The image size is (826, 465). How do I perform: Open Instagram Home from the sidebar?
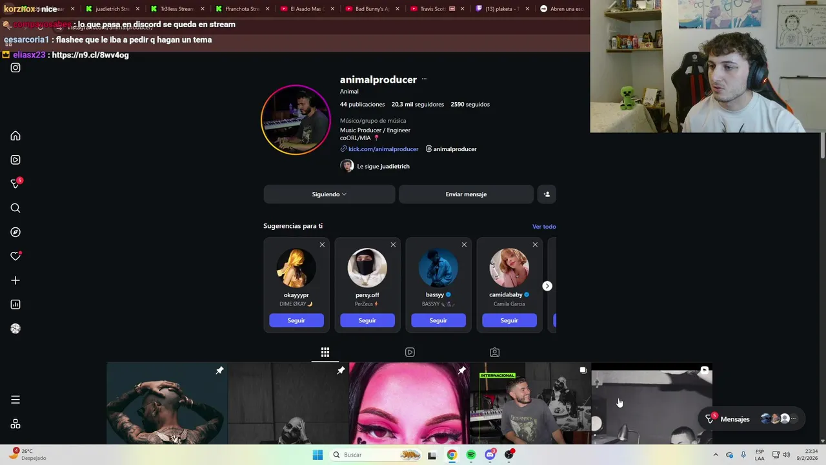tap(15, 136)
